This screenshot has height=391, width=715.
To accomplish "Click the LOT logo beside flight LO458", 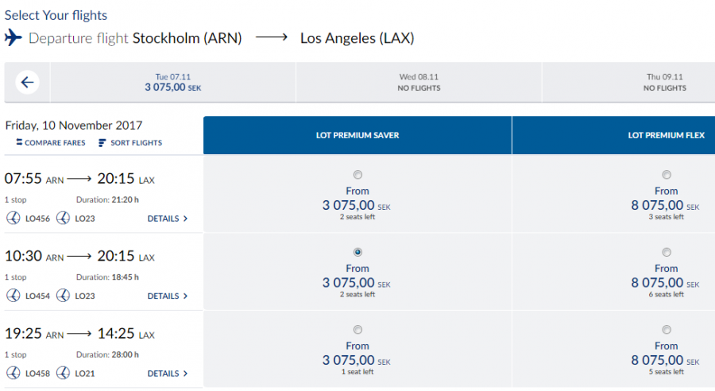I will click(x=13, y=374).
